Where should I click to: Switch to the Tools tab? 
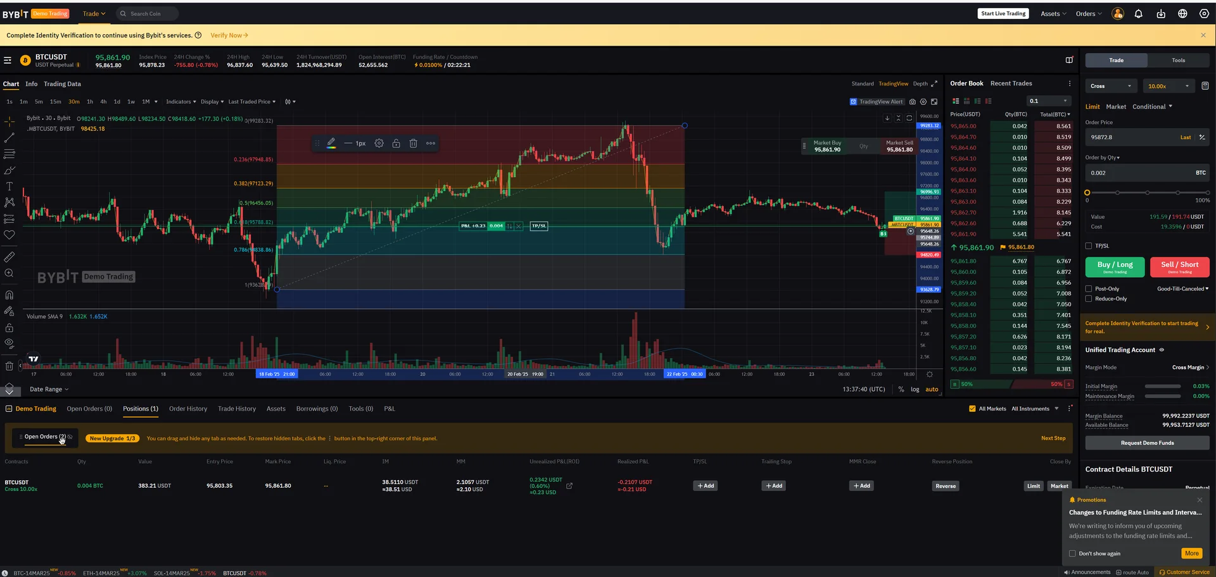click(x=1179, y=60)
